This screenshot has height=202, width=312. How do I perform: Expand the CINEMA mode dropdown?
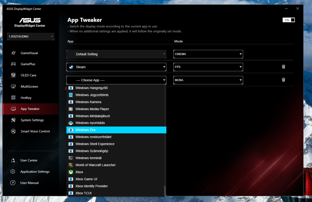pyautogui.click(x=208, y=54)
